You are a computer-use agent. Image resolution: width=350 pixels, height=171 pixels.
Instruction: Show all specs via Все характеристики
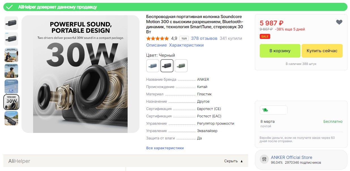pyautogui.click(x=165, y=148)
